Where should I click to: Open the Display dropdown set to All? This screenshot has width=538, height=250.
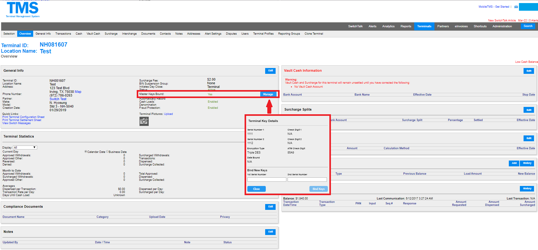tap(25, 148)
